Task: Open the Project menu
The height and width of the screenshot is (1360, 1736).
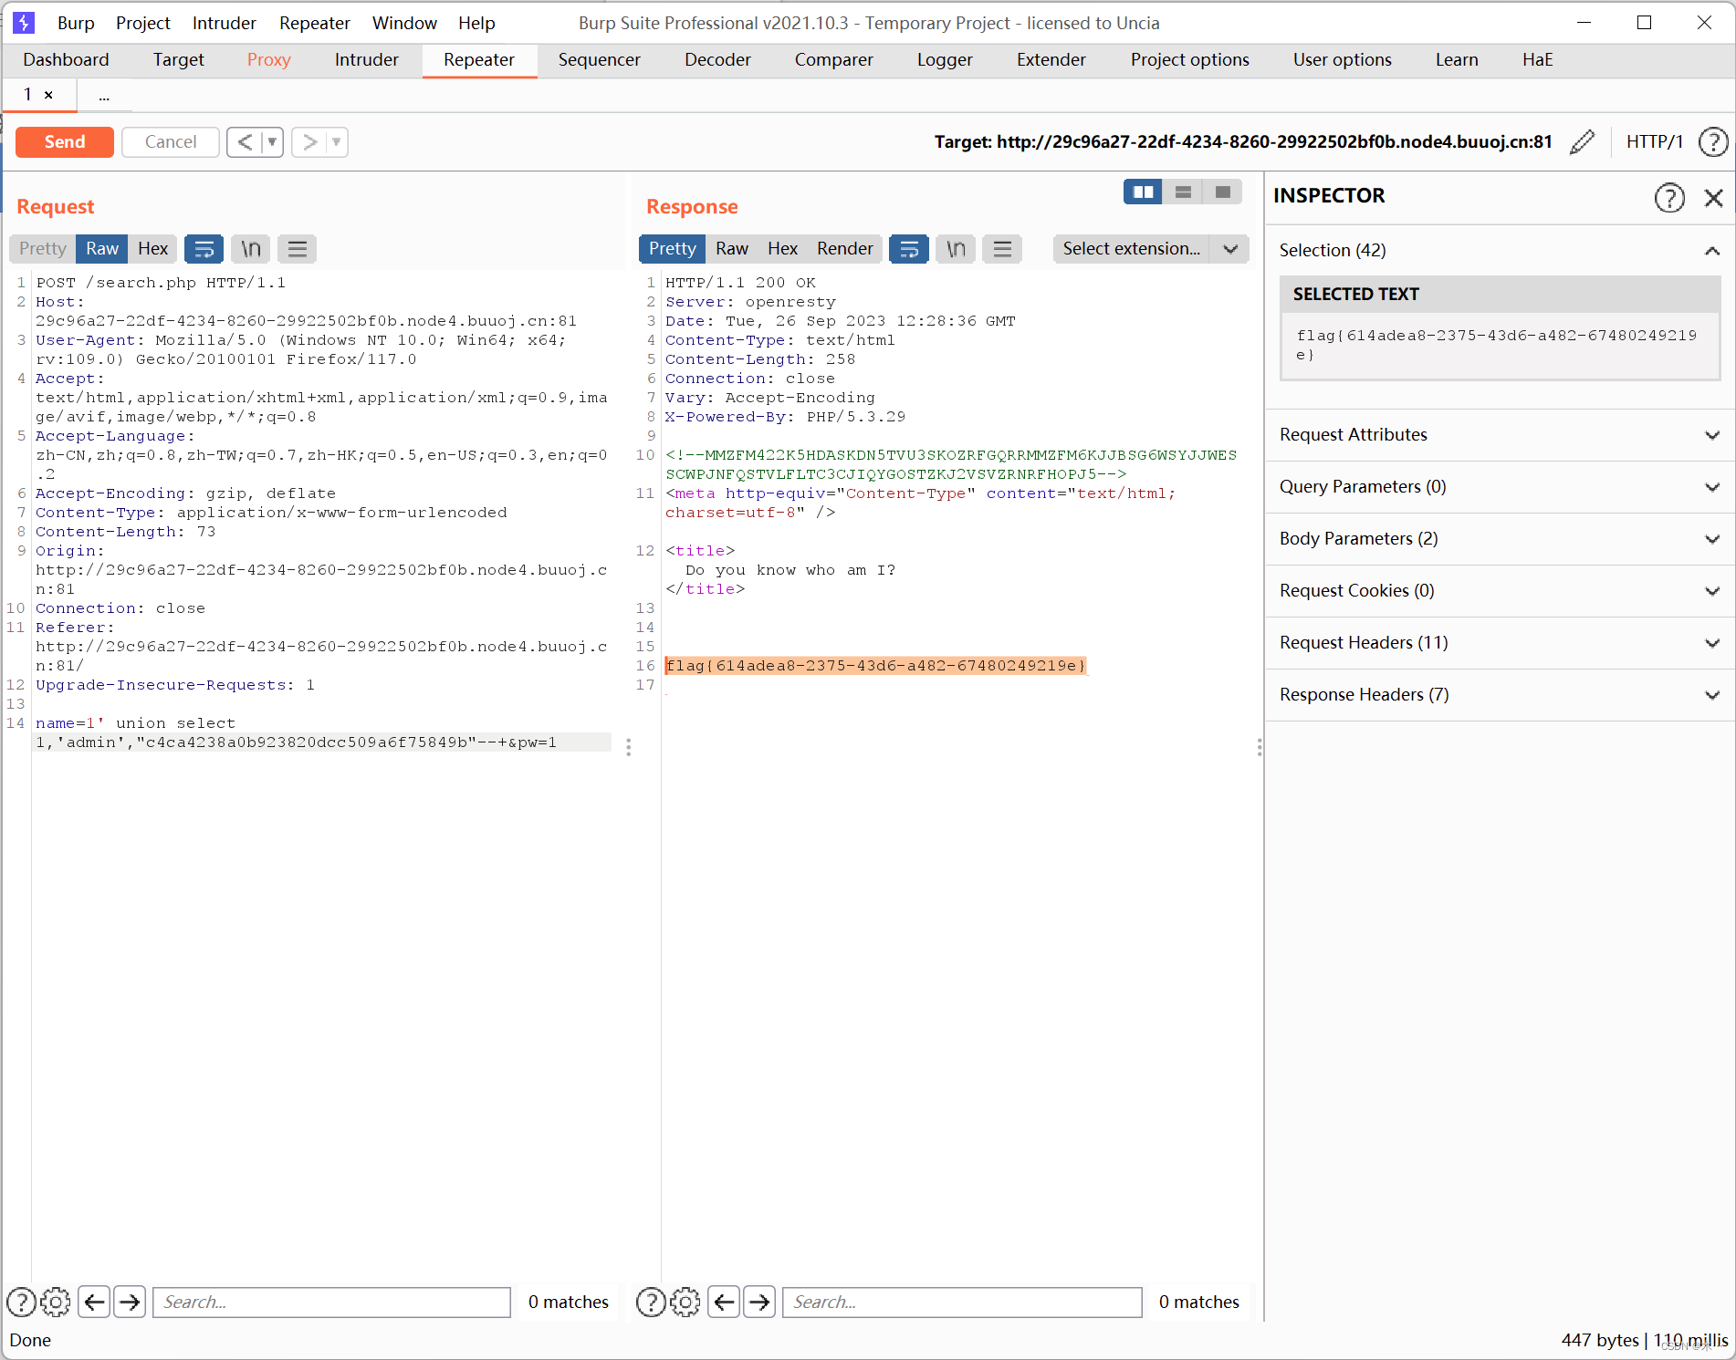Action: (x=142, y=23)
